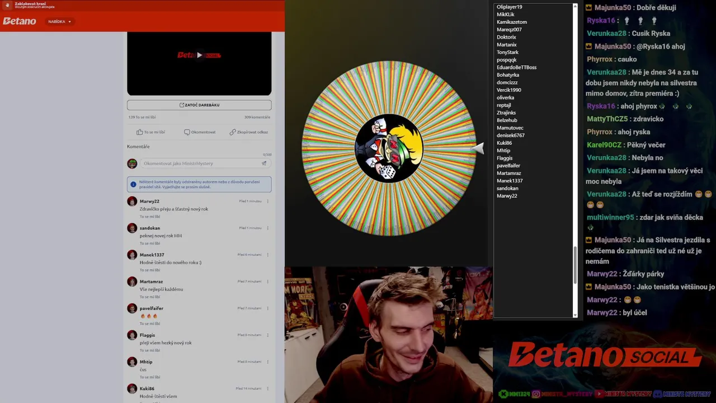Screen dimensions: 716x403
Task: Click username multiwinner95 in chat
Action: click(610, 217)
